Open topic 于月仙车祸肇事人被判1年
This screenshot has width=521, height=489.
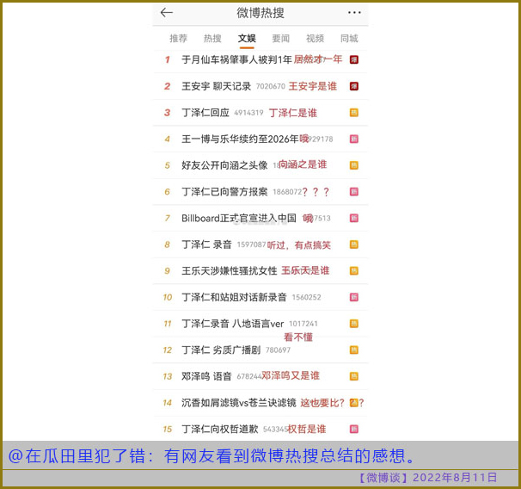236,59
